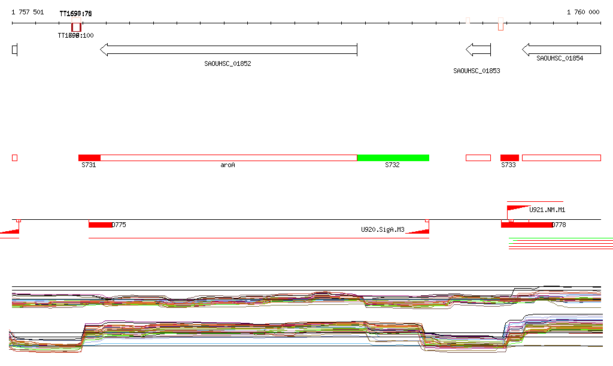This screenshot has height=366, width=613.
Task: Click the red D778 downshift bar
Action: click(526, 225)
